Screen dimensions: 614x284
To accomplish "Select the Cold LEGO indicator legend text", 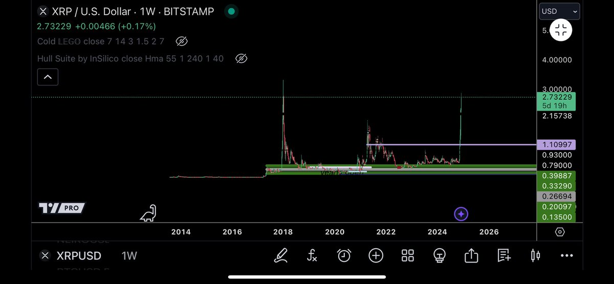I will (101, 41).
